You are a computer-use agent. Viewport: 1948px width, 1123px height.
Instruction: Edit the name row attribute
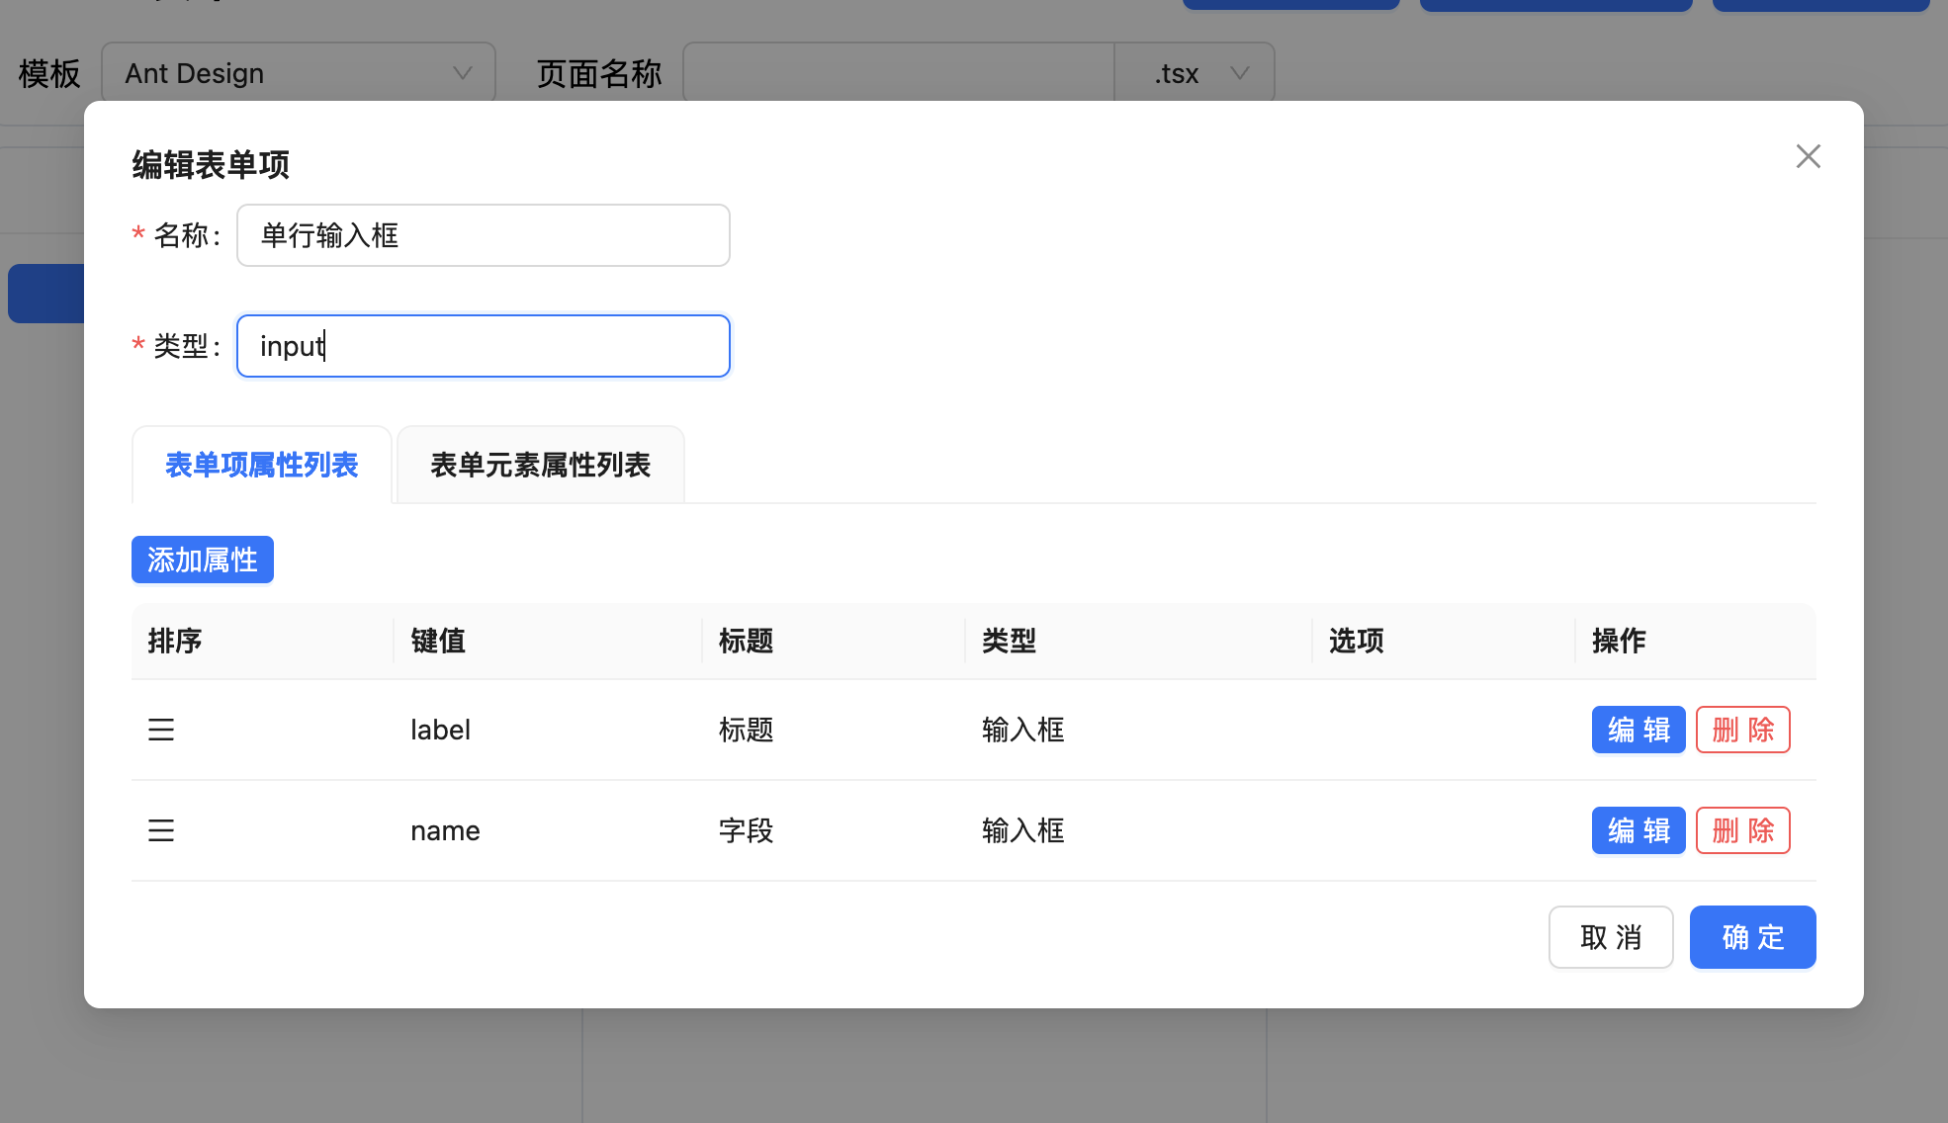pyautogui.click(x=1638, y=830)
